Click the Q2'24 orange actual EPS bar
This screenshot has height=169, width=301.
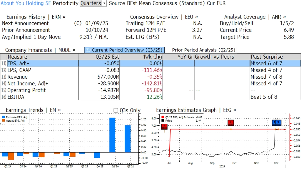click(x=11, y=156)
